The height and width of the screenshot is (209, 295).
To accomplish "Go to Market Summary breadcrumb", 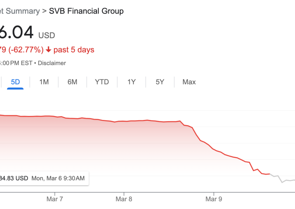I will (x=19, y=11).
